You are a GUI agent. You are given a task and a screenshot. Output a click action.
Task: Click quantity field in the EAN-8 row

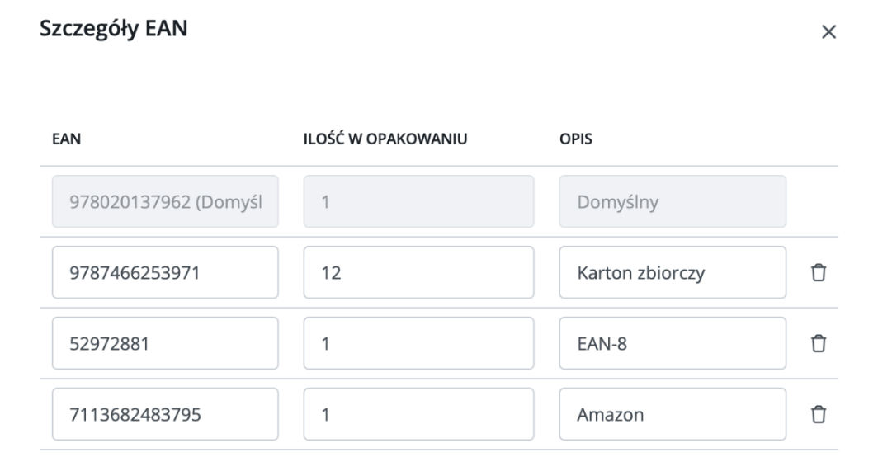[418, 343]
